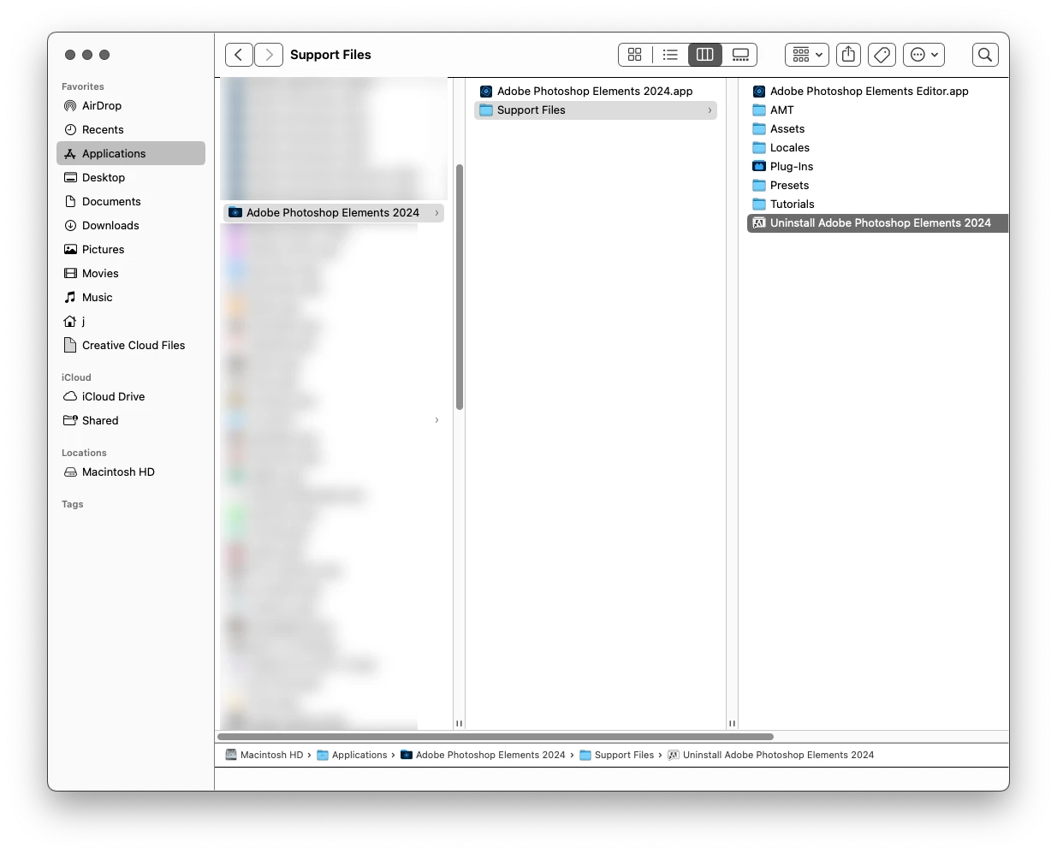1057x854 pixels.
Task: Select Adobe Photoshop Elements 2024.app
Action: [x=596, y=92]
